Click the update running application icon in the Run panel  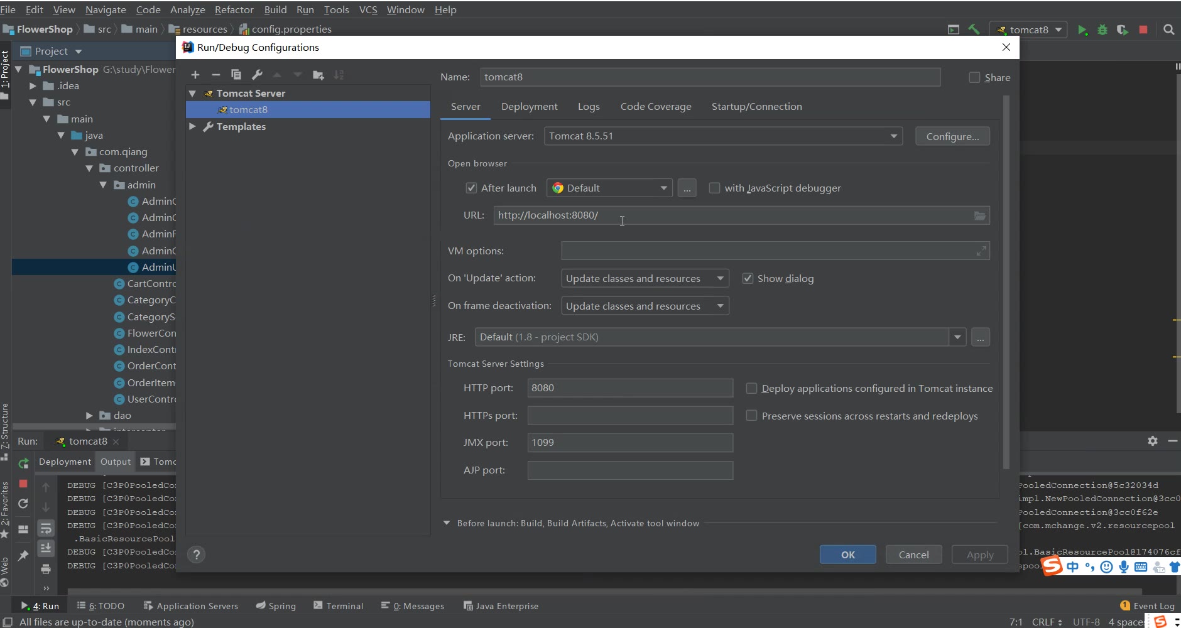23,504
